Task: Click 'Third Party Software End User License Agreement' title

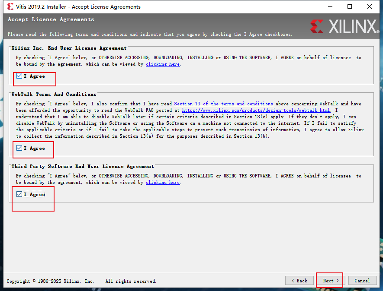Action: click(x=83, y=166)
